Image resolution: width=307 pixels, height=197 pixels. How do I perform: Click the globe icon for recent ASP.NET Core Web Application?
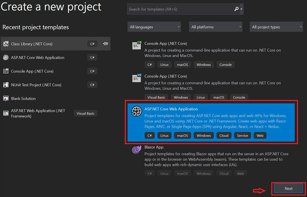6,57
